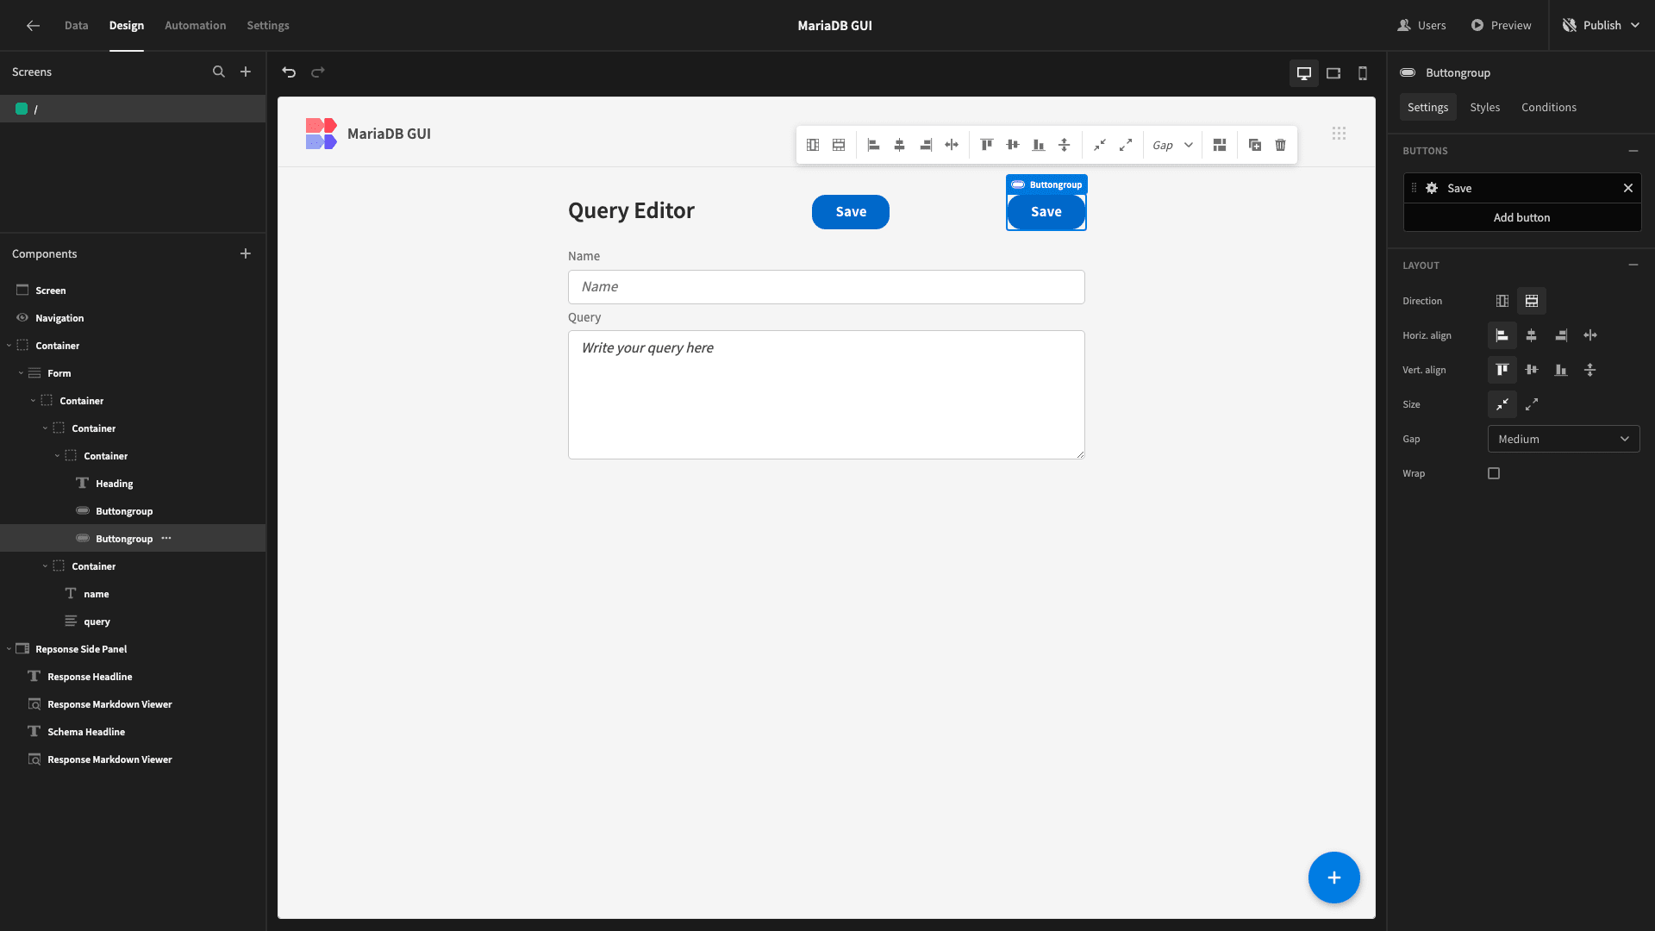This screenshot has height=931, width=1655.
Task: Choose grow size option in Layout panel
Action: (x=1532, y=404)
